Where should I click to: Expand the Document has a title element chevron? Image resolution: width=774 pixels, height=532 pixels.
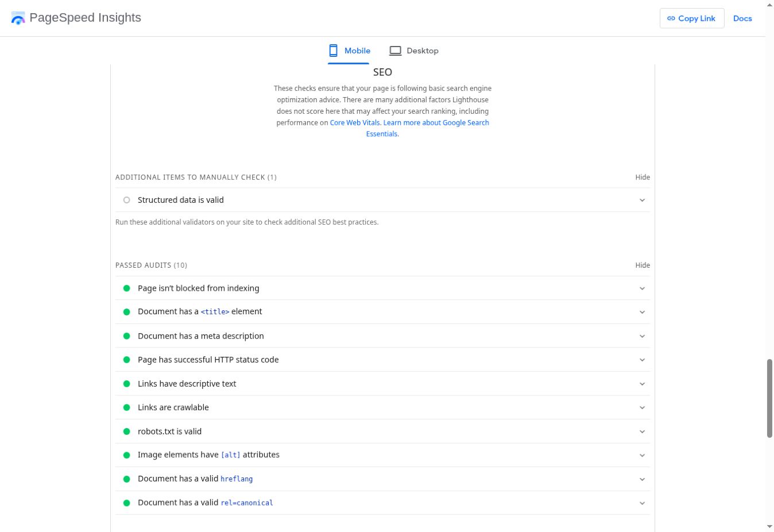click(643, 312)
